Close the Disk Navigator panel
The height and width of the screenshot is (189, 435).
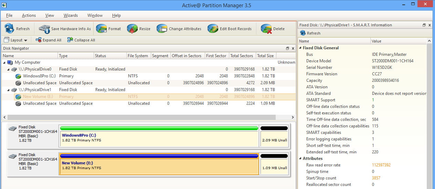(x=293, y=49)
